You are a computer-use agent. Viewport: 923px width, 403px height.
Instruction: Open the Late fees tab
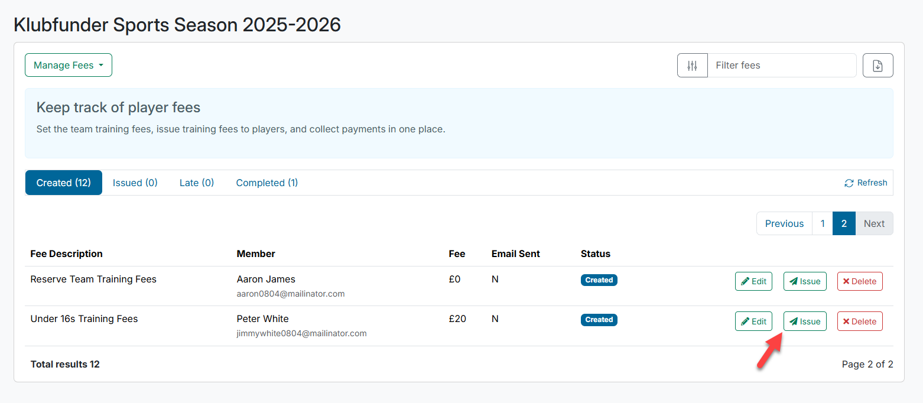point(196,183)
